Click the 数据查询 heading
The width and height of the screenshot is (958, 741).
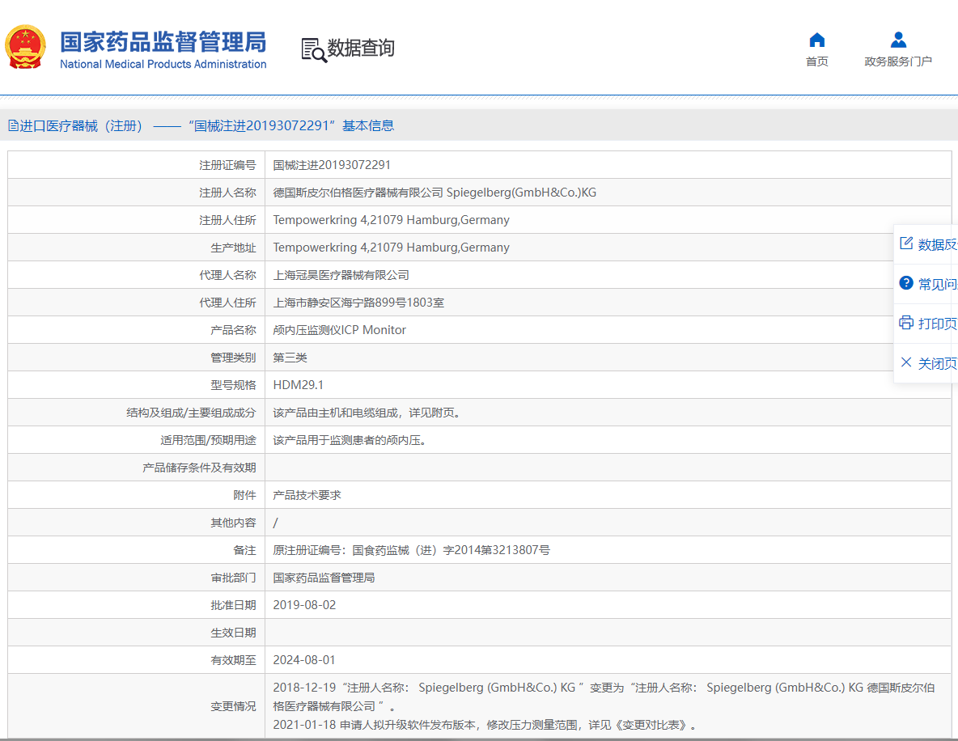[361, 49]
